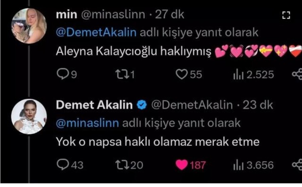
Task: Share Demet Akalin's reply tweet
Action: [297, 165]
